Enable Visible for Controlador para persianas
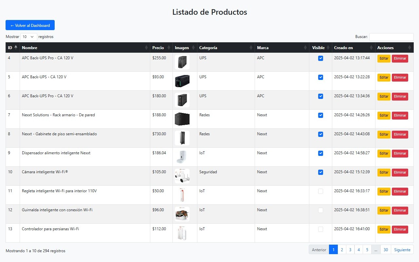 (320, 229)
